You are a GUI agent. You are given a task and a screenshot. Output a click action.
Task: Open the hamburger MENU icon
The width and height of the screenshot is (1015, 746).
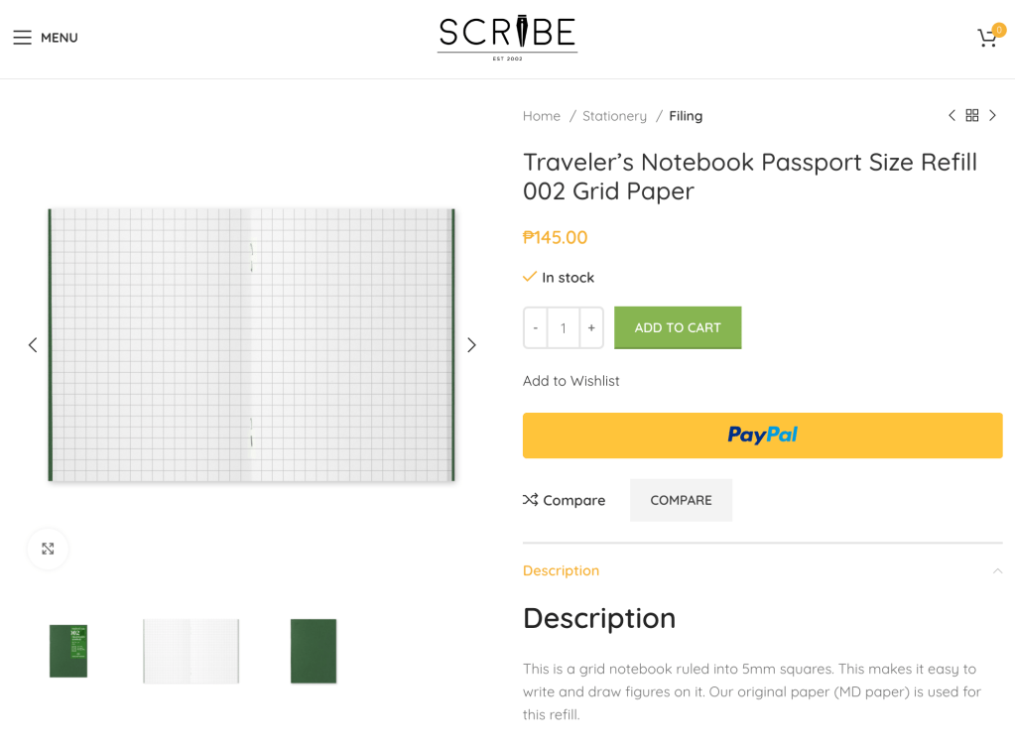22,38
